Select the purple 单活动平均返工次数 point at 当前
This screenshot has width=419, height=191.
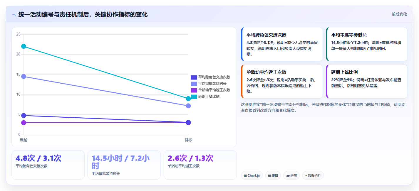24,123
